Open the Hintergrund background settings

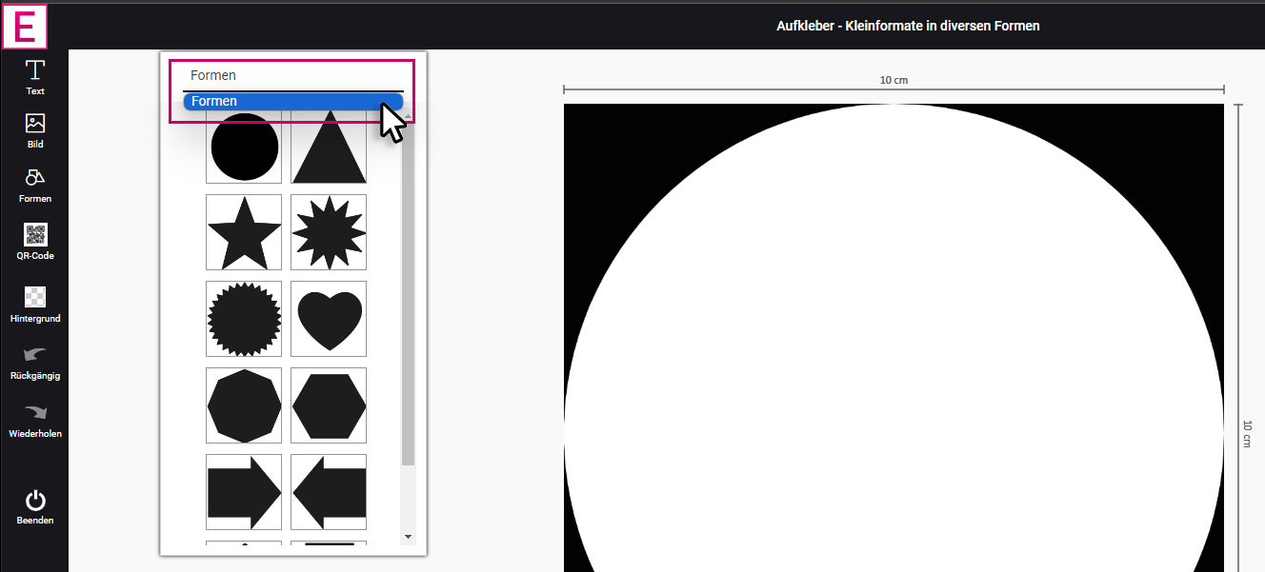click(35, 305)
